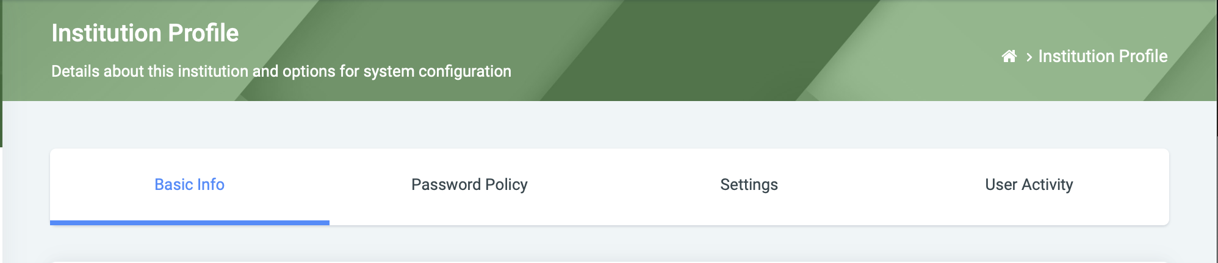
Task: Switch to the Basic Info tab
Action: (x=189, y=184)
